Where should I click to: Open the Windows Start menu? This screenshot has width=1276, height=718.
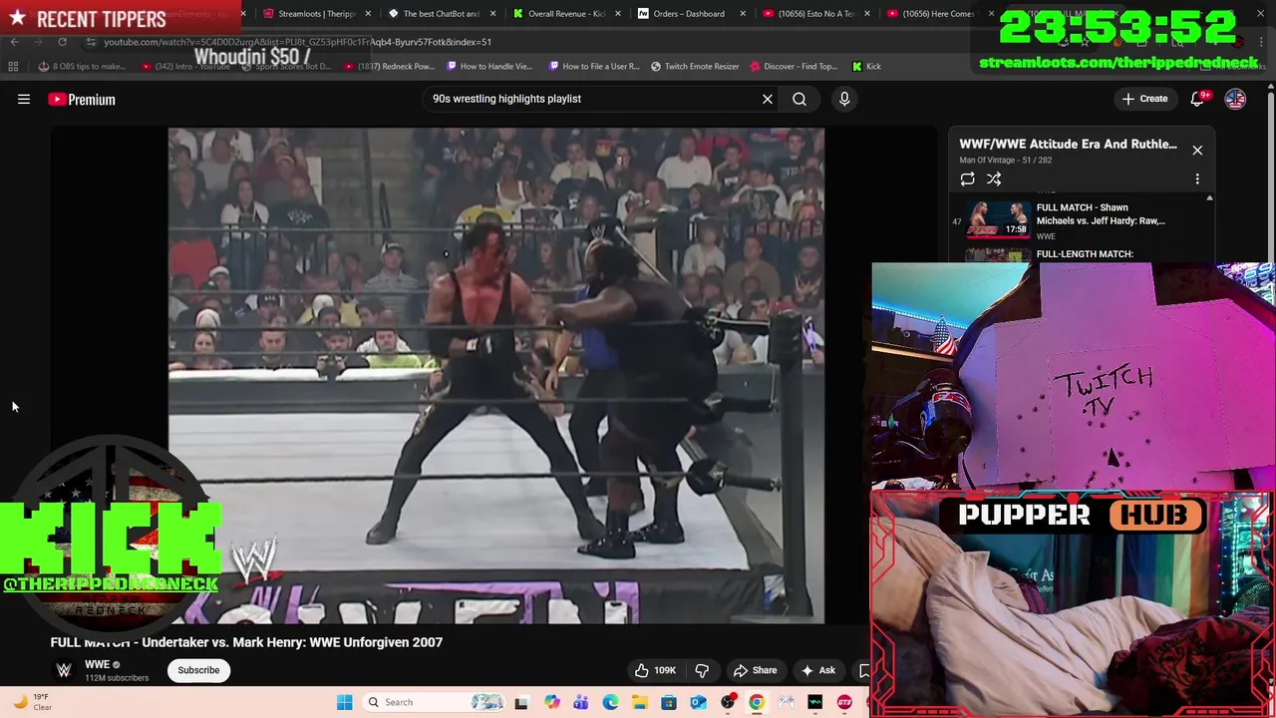point(344,702)
